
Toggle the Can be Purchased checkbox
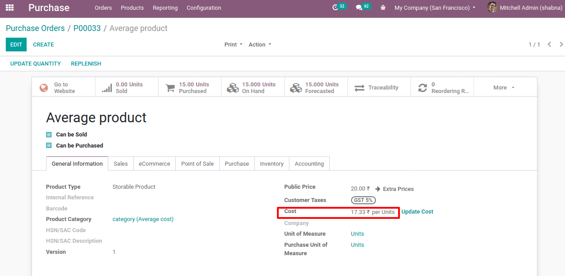(x=49, y=145)
